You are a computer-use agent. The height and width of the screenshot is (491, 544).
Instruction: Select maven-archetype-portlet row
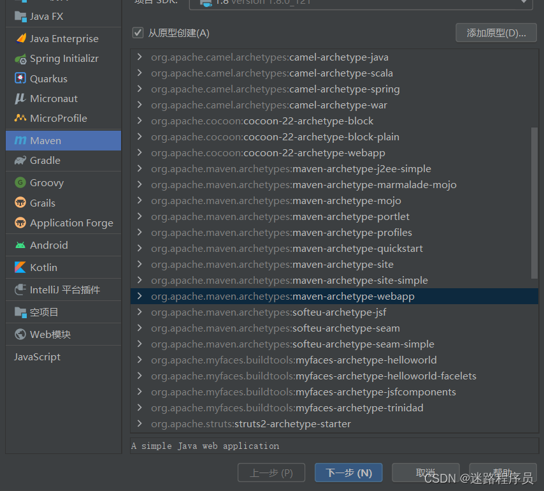click(334, 217)
